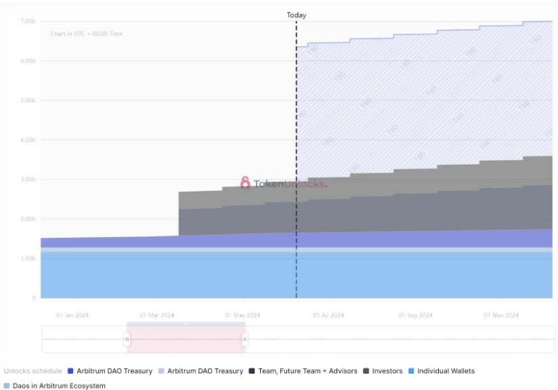This screenshot has width=558, height=390.
Task: Click the Individual Wallets blue square icon
Action: pos(411,371)
